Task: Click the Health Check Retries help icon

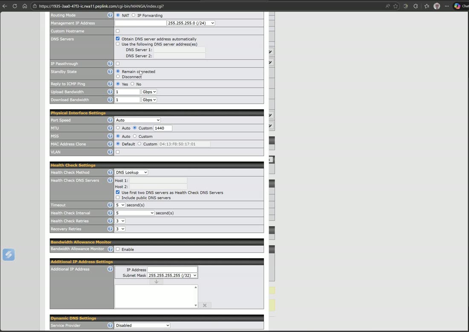Action: point(110,221)
